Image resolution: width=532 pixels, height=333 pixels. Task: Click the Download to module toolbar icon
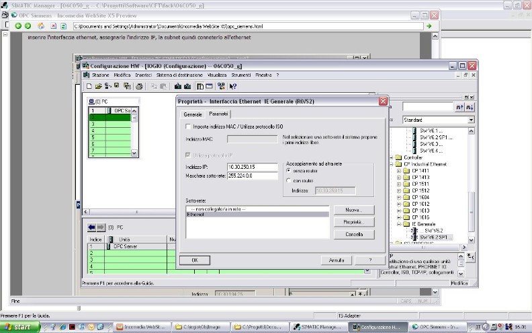tap(178, 86)
